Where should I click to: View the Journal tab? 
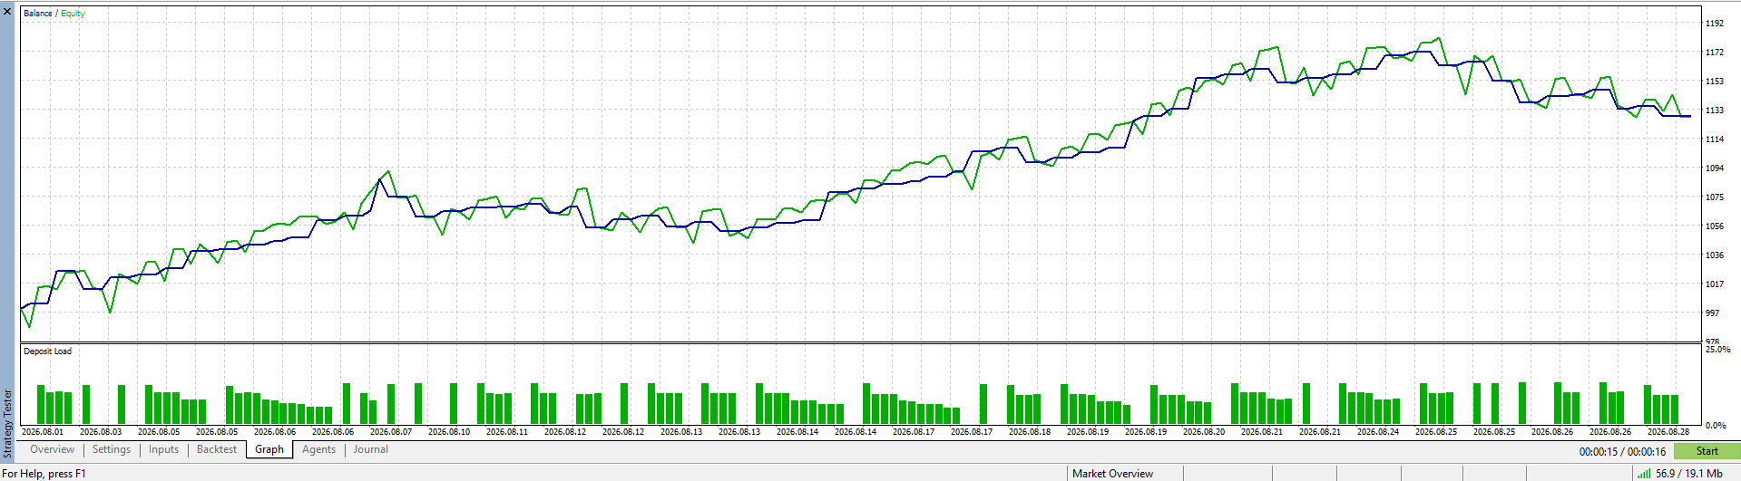point(371,449)
